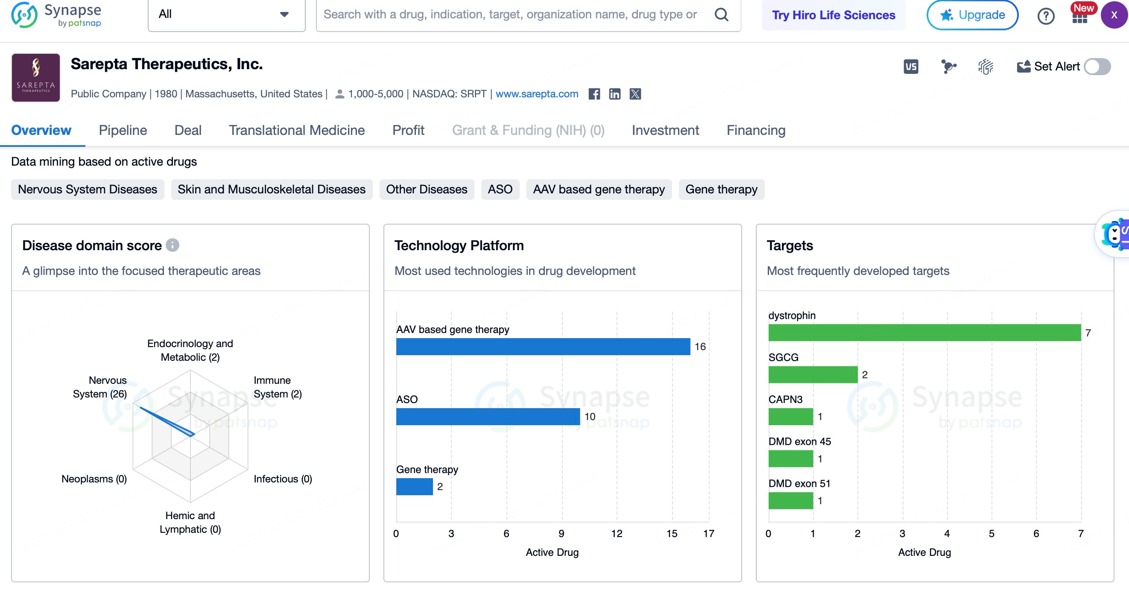
Task: Switch to the Financing tab
Action: coord(756,130)
